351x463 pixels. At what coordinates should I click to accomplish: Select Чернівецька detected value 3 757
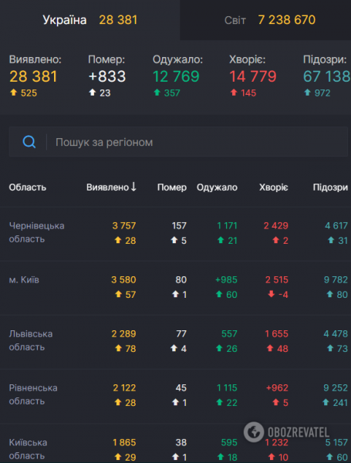click(x=124, y=226)
